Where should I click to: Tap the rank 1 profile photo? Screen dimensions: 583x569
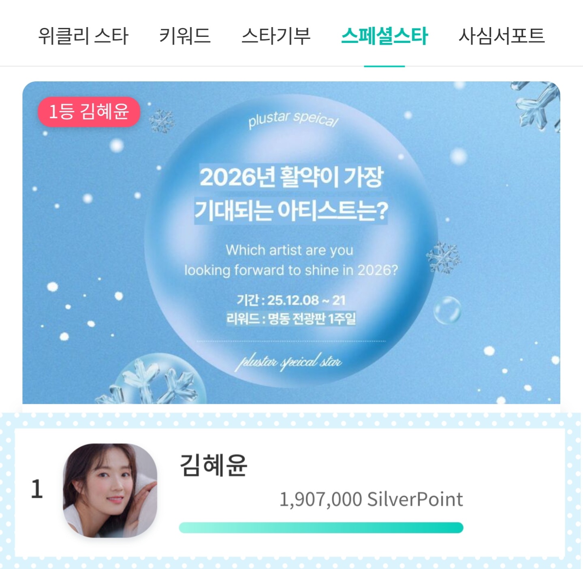click(110, 490)
